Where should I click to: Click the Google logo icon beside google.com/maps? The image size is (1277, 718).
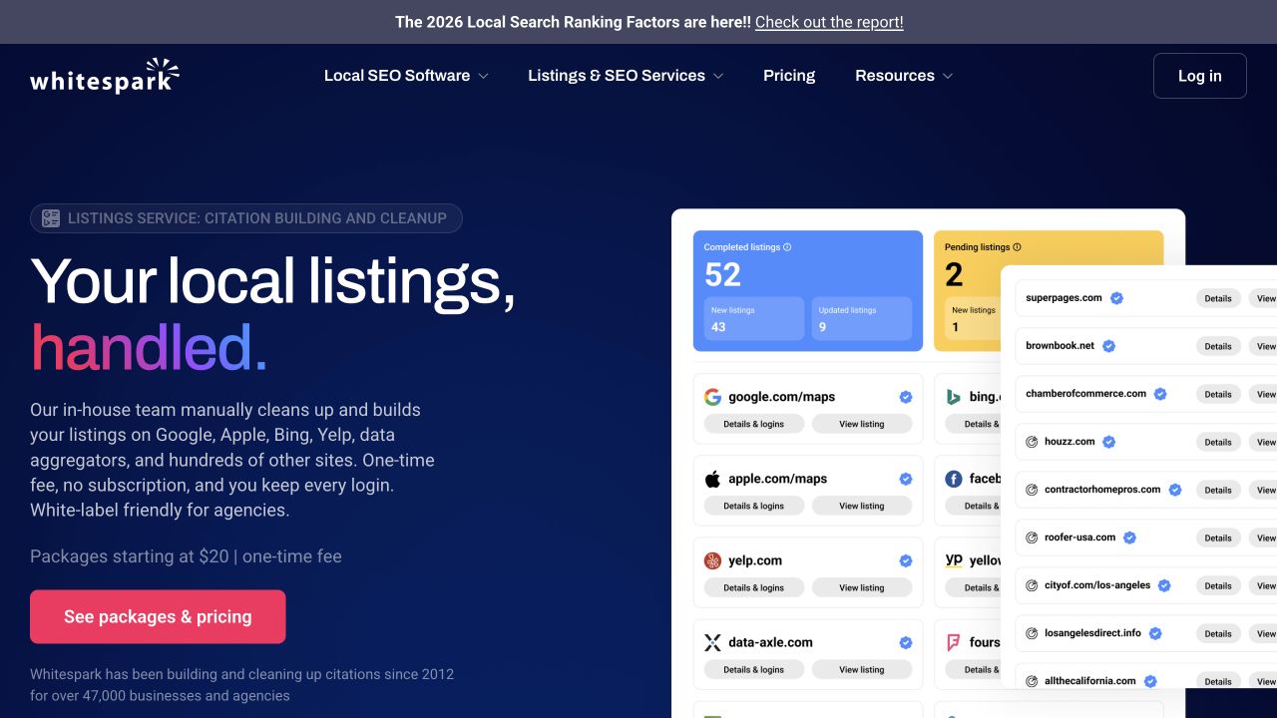712,397
